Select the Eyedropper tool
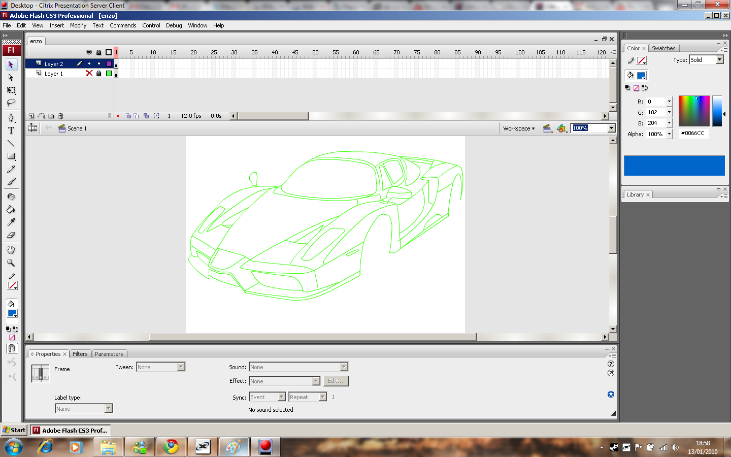The image size is (731, 457). [11, 222]
